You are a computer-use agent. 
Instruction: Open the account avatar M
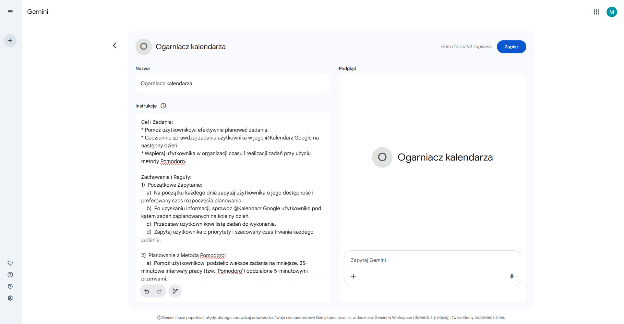(x=612, y=12)
